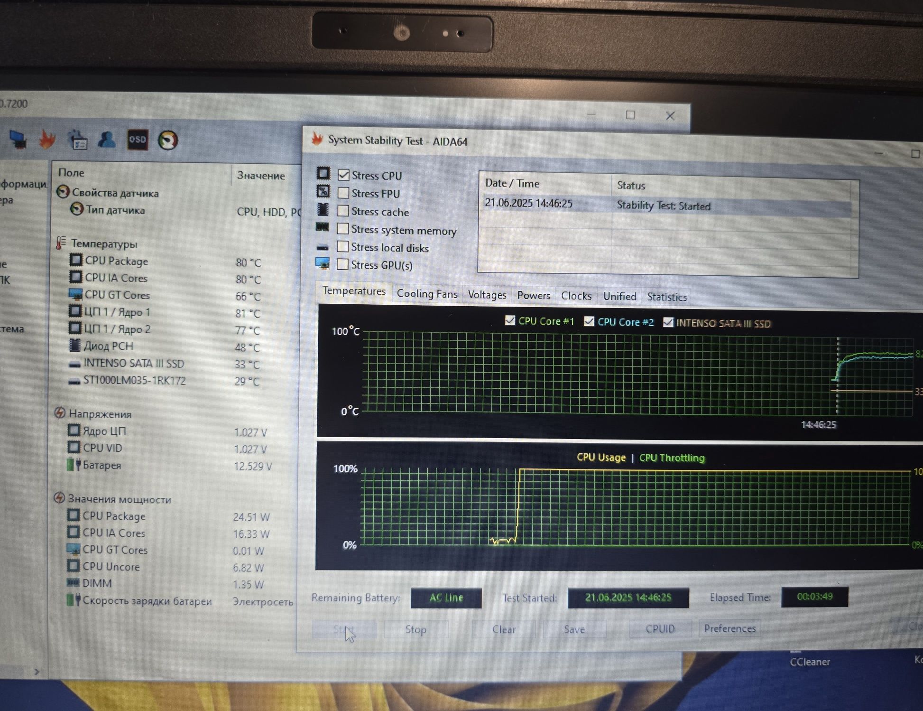Click the CPU Usage graph label
The image size is (923, 711).
tap(601, 458)
